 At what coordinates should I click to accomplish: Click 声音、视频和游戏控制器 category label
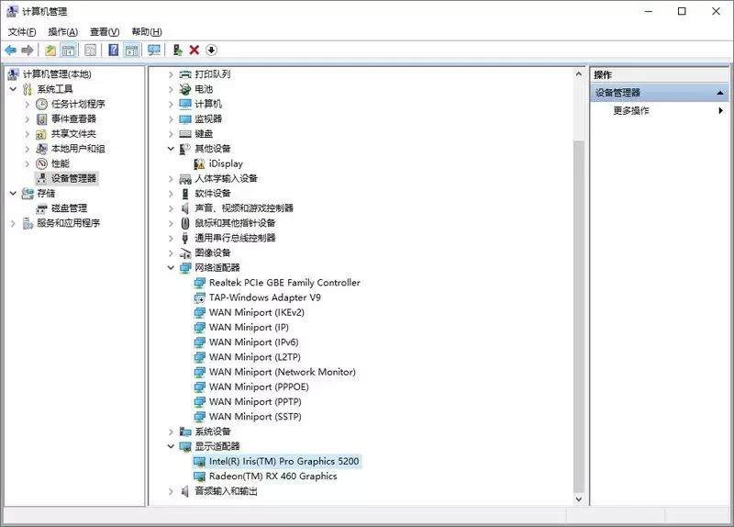tap(244, 208)
